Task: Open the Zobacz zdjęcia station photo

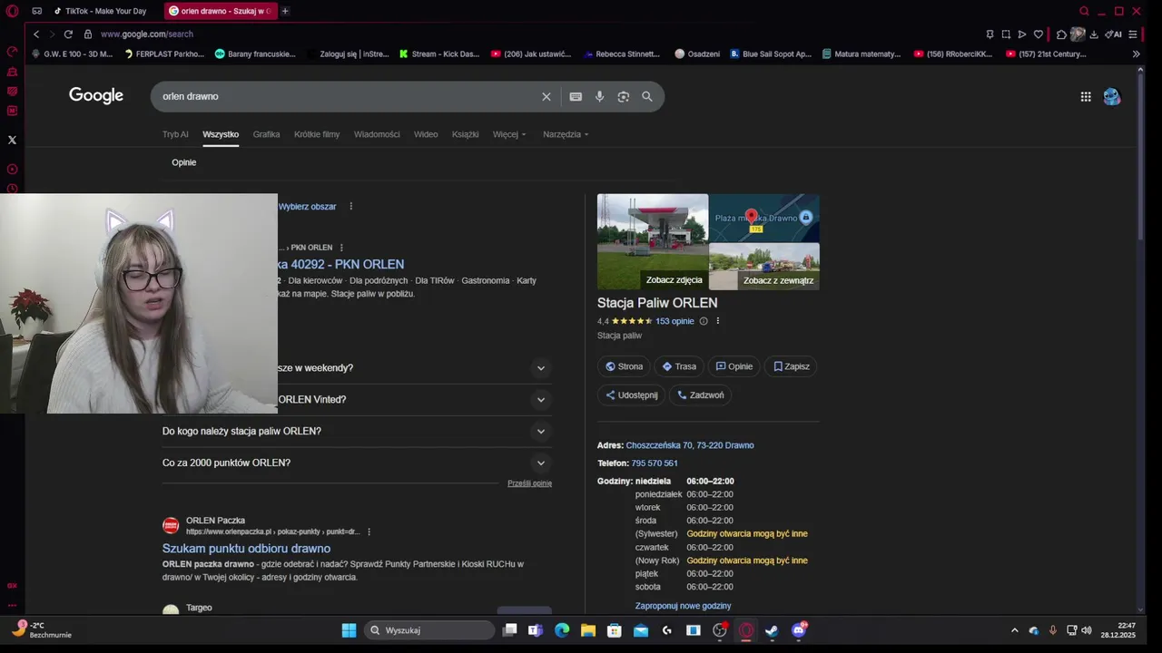Action: click(x=653, y=241)
